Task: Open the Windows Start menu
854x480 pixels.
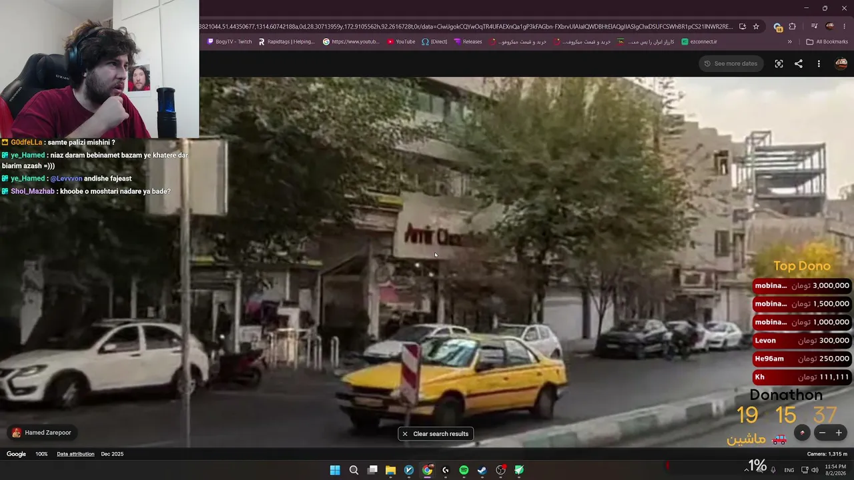Action: click(335, 470)
